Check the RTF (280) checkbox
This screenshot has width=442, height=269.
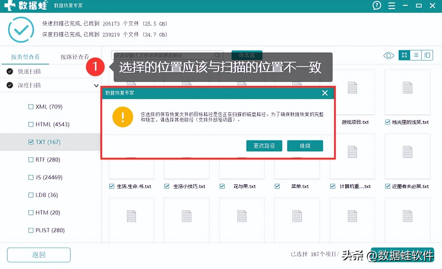pos(31,160)
